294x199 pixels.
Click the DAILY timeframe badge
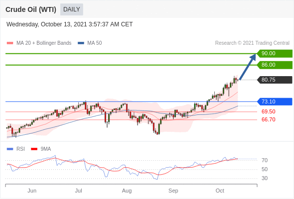(x=72, y=9)
